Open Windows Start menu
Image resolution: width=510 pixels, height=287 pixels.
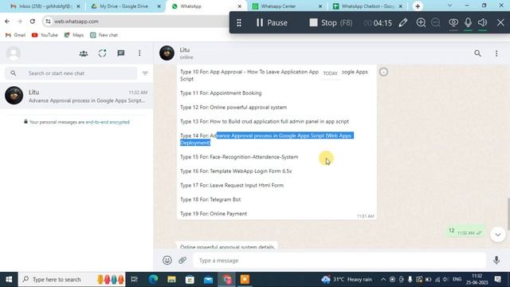click(x=9, y=279)
